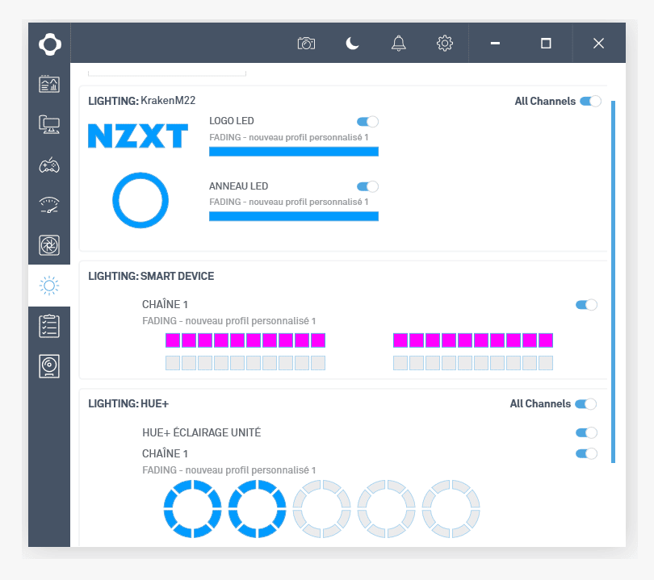Screen dimensions: 654x580
Task: Toggle the ANNEAU LED switch
Action: click(x=367, y=186)
